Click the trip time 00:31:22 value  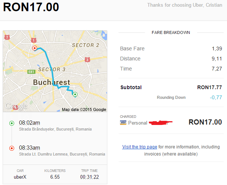(89, 177)
